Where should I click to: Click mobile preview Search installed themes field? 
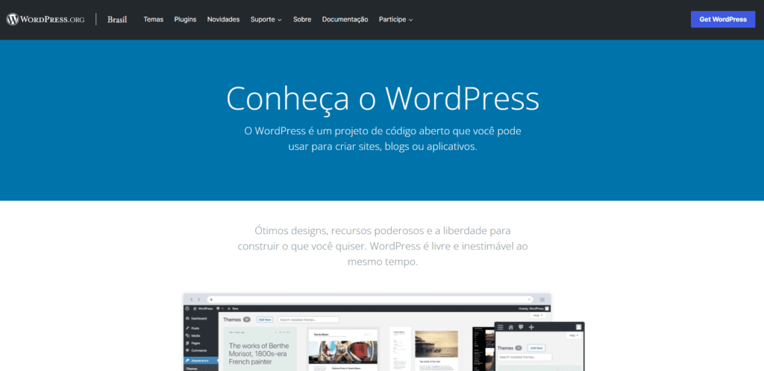[525, 358]
